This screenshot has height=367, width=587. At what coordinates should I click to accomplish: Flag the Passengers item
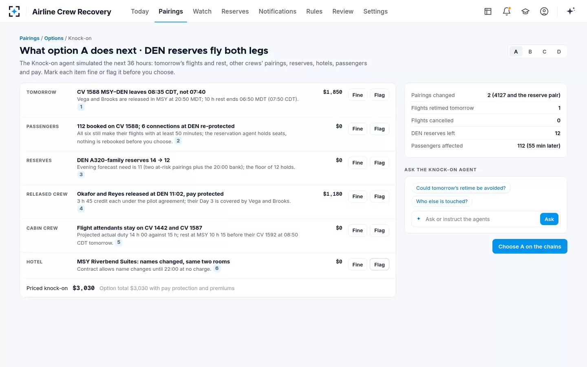(x=380, y=129)
